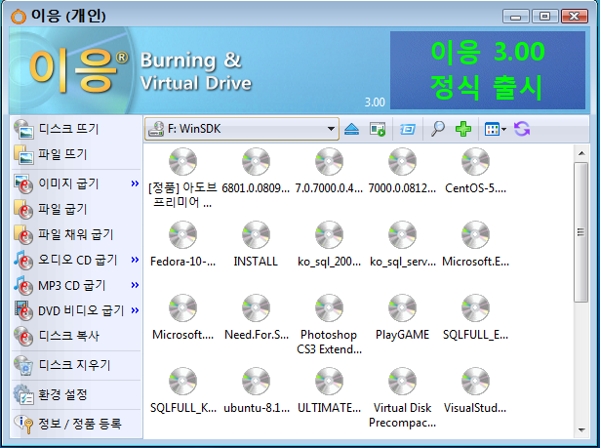
Task: Select the Microsoft.... disc image
Action: point(182,317)
